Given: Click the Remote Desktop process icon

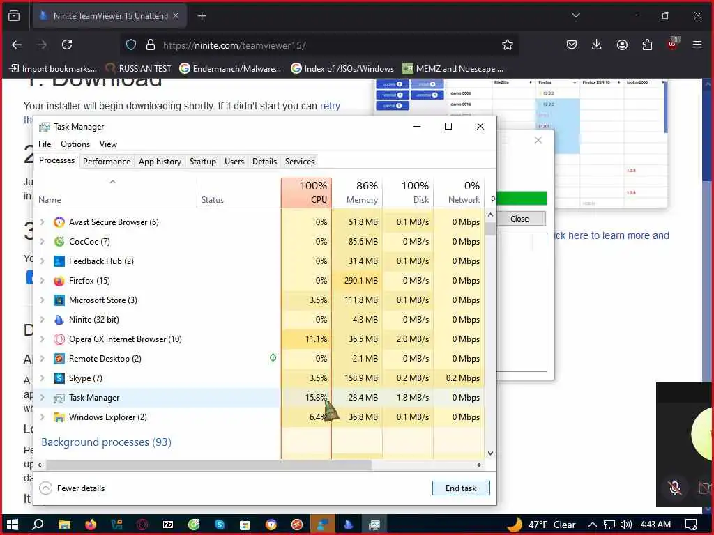Looking at the screenshot, I should (59, 359).
